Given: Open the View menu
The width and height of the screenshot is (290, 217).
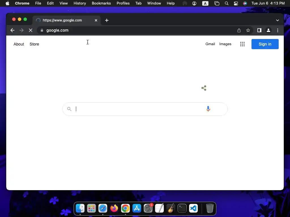Looking at the screenshot, I should (64, 3).
